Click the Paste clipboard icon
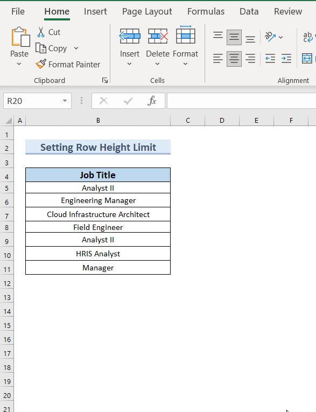This screenshot has width=316, height=412. tap(20, 37)
